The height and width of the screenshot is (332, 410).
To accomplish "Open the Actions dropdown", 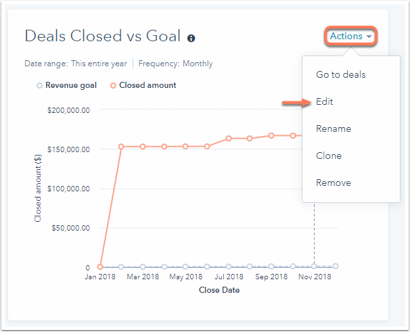I will tap(350, 36).
